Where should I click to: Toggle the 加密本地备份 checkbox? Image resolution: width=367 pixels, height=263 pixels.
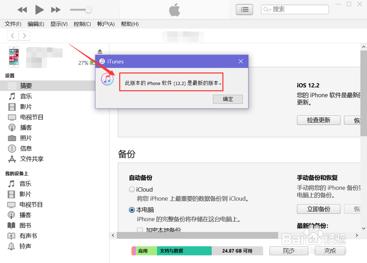(x=140, y=230)
